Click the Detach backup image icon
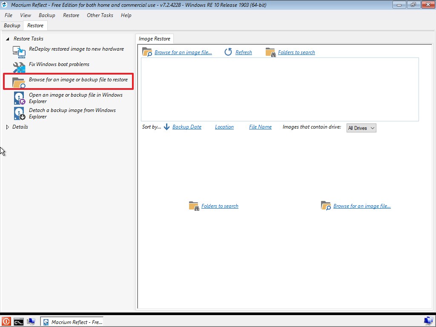The image size is (436, 327). [19, 113]
